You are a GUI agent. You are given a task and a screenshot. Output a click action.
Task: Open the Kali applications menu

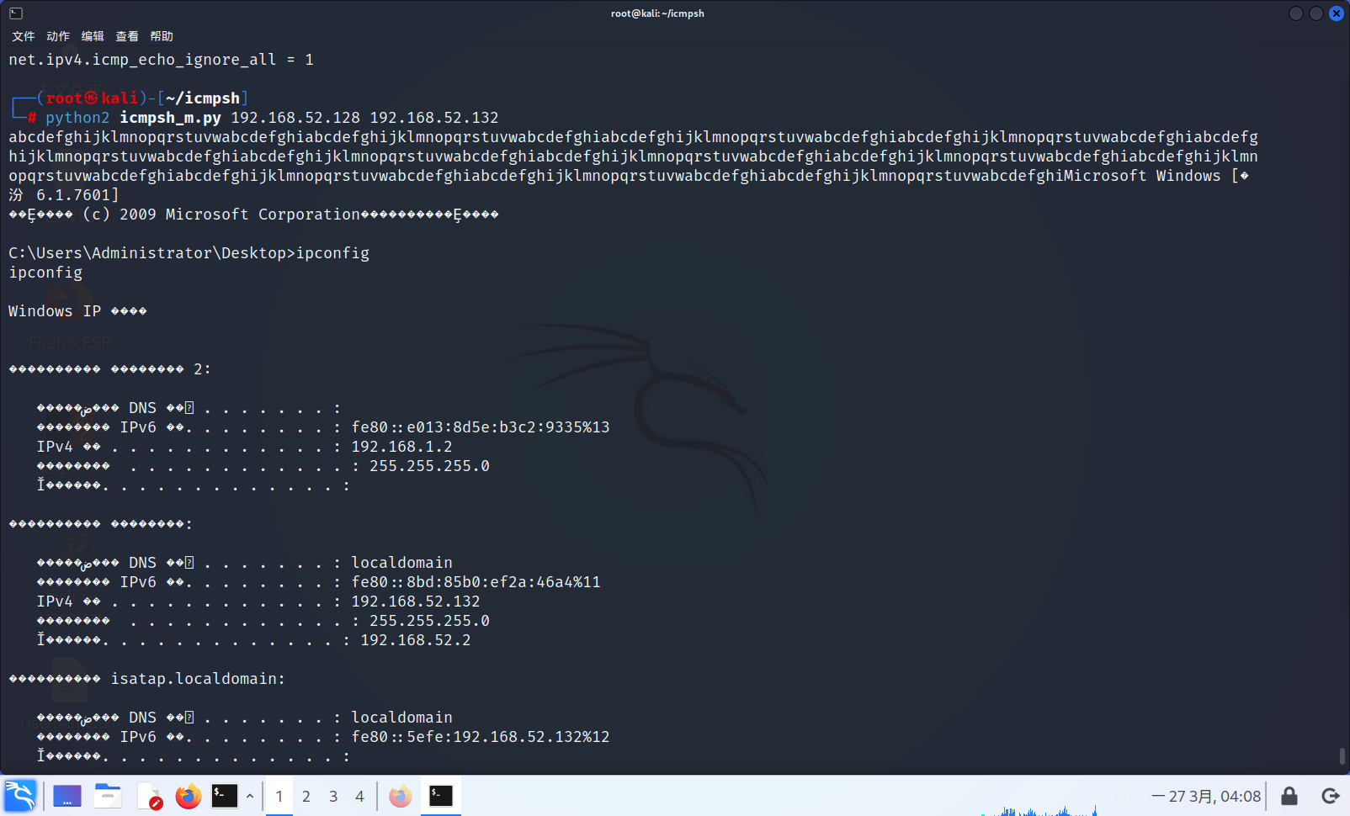point(20,796)
